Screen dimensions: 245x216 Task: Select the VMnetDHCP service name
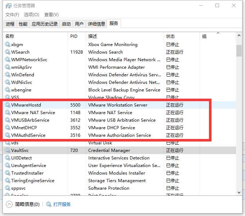[x=24, y=127]
